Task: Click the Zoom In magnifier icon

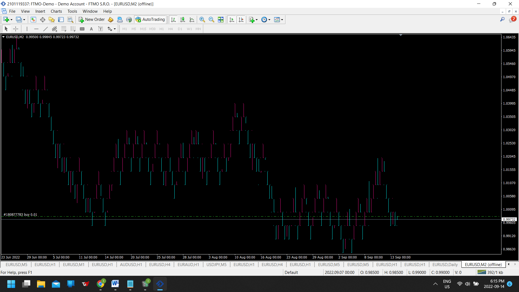Action: pos(202,19)
